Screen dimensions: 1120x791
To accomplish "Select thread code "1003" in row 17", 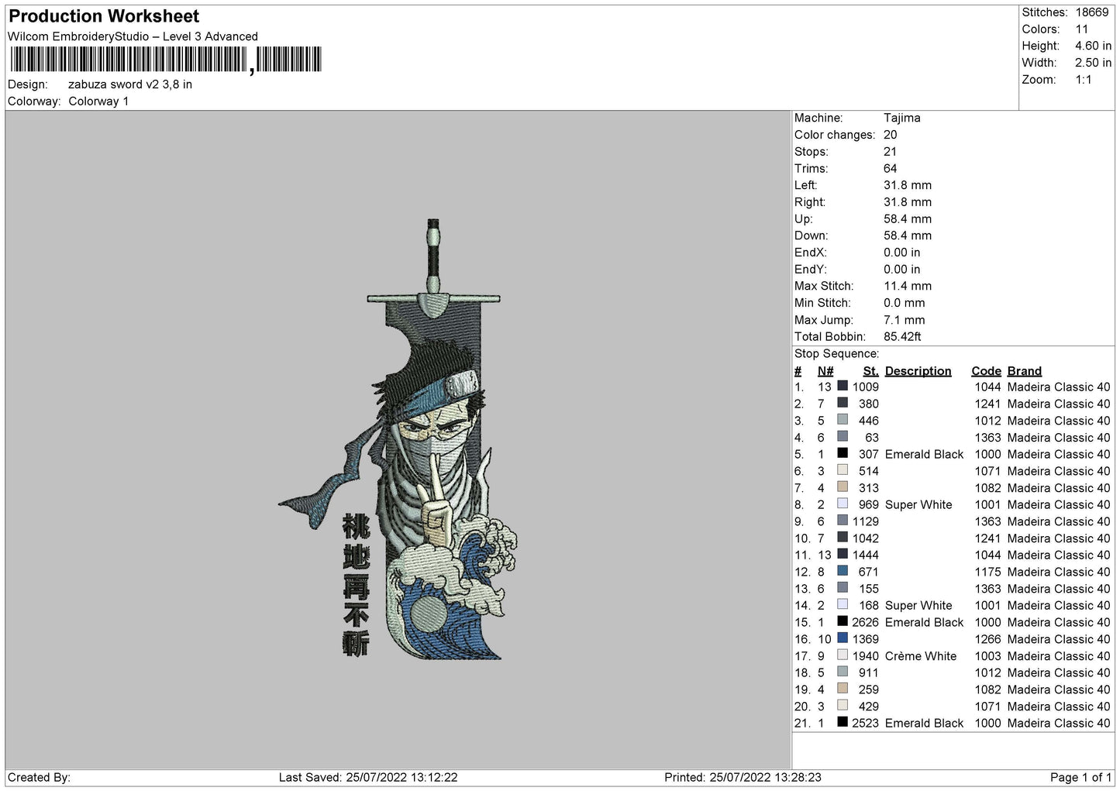I will tap(988, 656).
